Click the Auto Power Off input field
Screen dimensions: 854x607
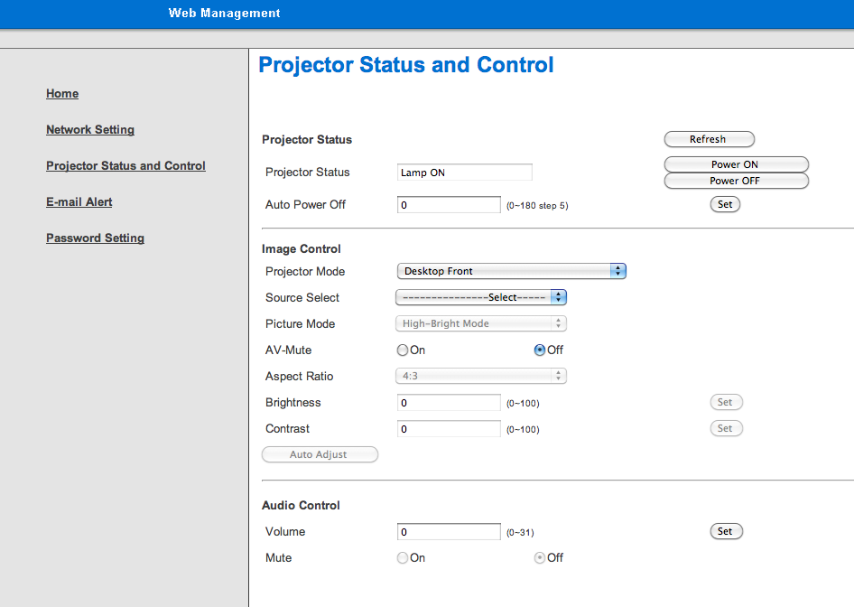(x=449, y=205)
